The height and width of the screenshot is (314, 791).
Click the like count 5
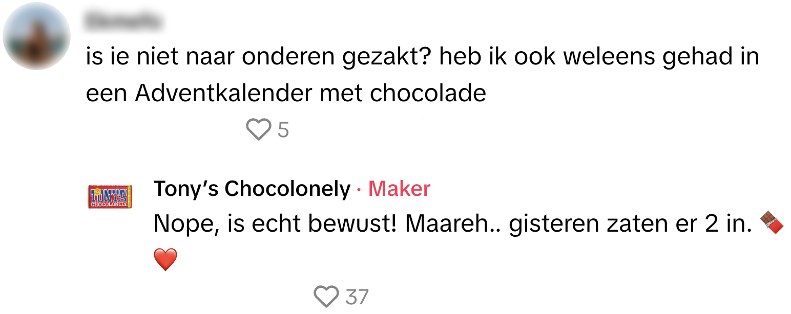[x=283, y=130]
